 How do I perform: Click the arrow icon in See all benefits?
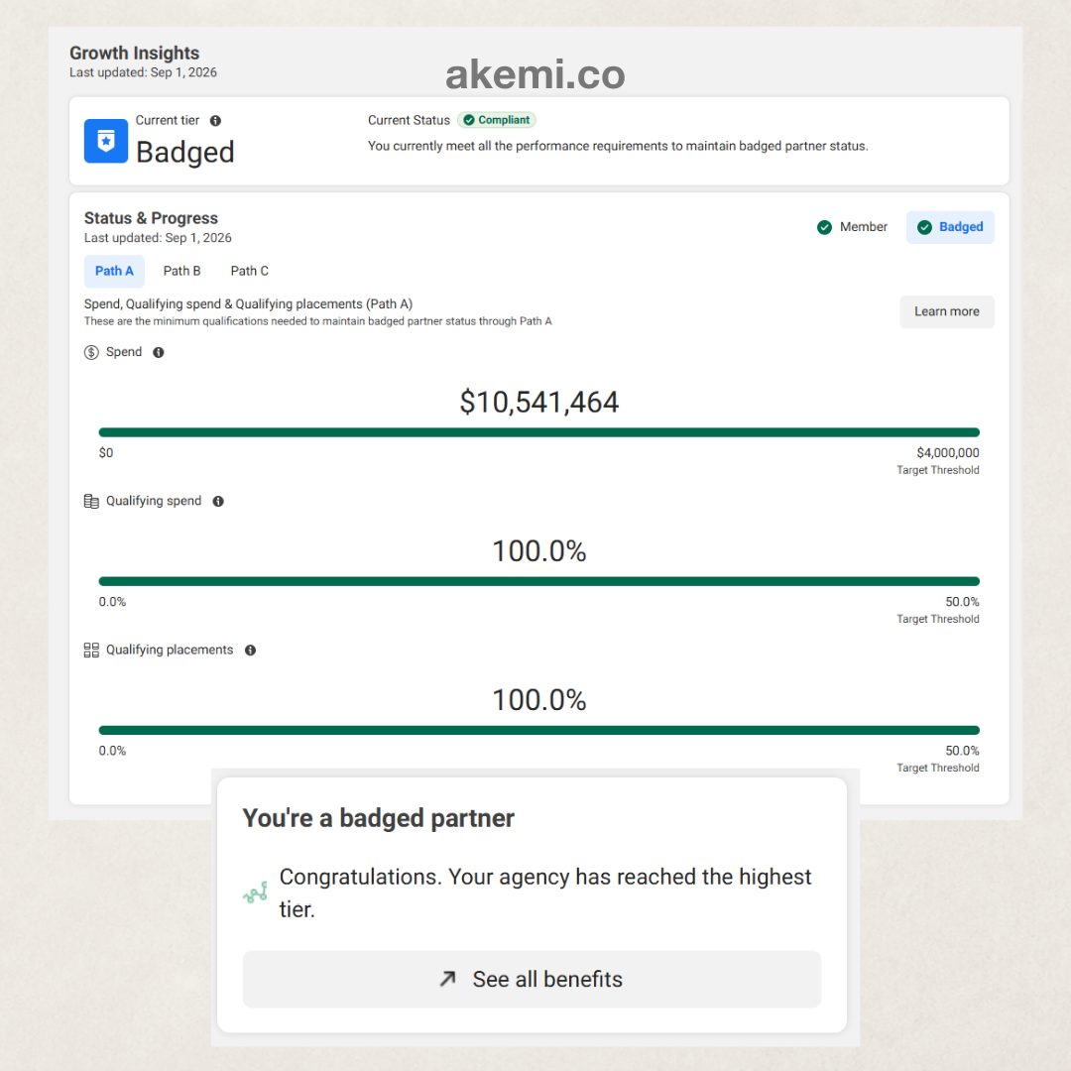(x=447, y=979)
